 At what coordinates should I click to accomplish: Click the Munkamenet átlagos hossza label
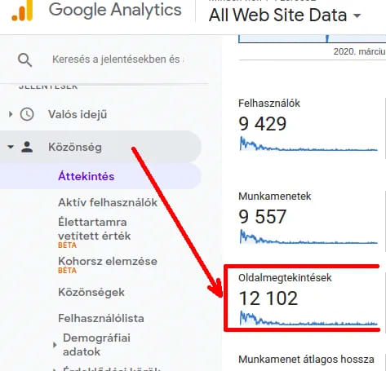pyautogui.click(x=306, y=360)
